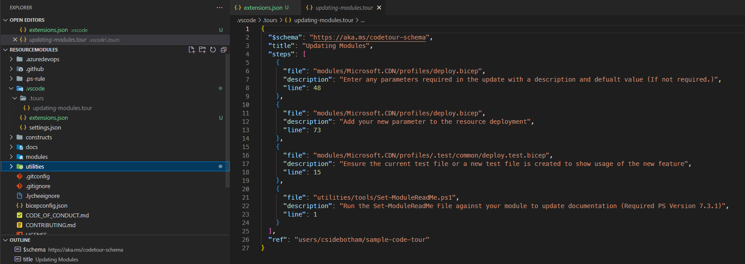
Task: Click the Set-ModuleReadMe.ps1 file path string
Action: click(x=385, y=197)
